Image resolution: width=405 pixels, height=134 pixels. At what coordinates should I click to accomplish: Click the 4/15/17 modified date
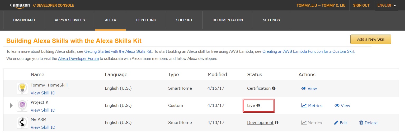216,88
